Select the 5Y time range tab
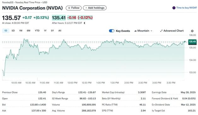Image resolution: width=198 pixels, height=115 pixels. (52, 31)
